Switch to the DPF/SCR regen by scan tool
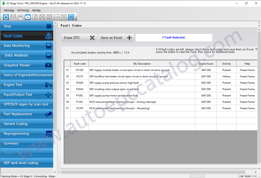The height and width of the screenshot is (178, 261). click(27, 104)
